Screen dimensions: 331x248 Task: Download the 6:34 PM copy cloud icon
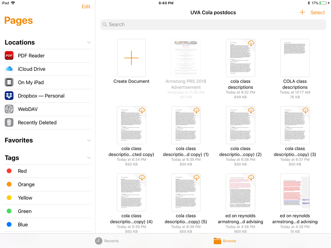(x=142, y=110)
